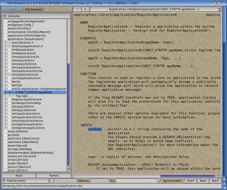The height and width of the screenshot is (190, 227).
Task: Click the Next search result button
Action: [203, 181]
